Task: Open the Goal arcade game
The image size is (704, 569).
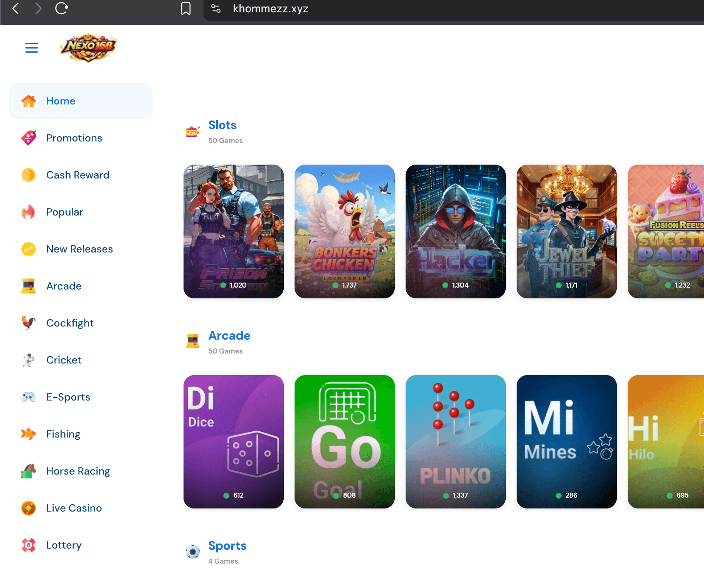Action: pos(345,442)
